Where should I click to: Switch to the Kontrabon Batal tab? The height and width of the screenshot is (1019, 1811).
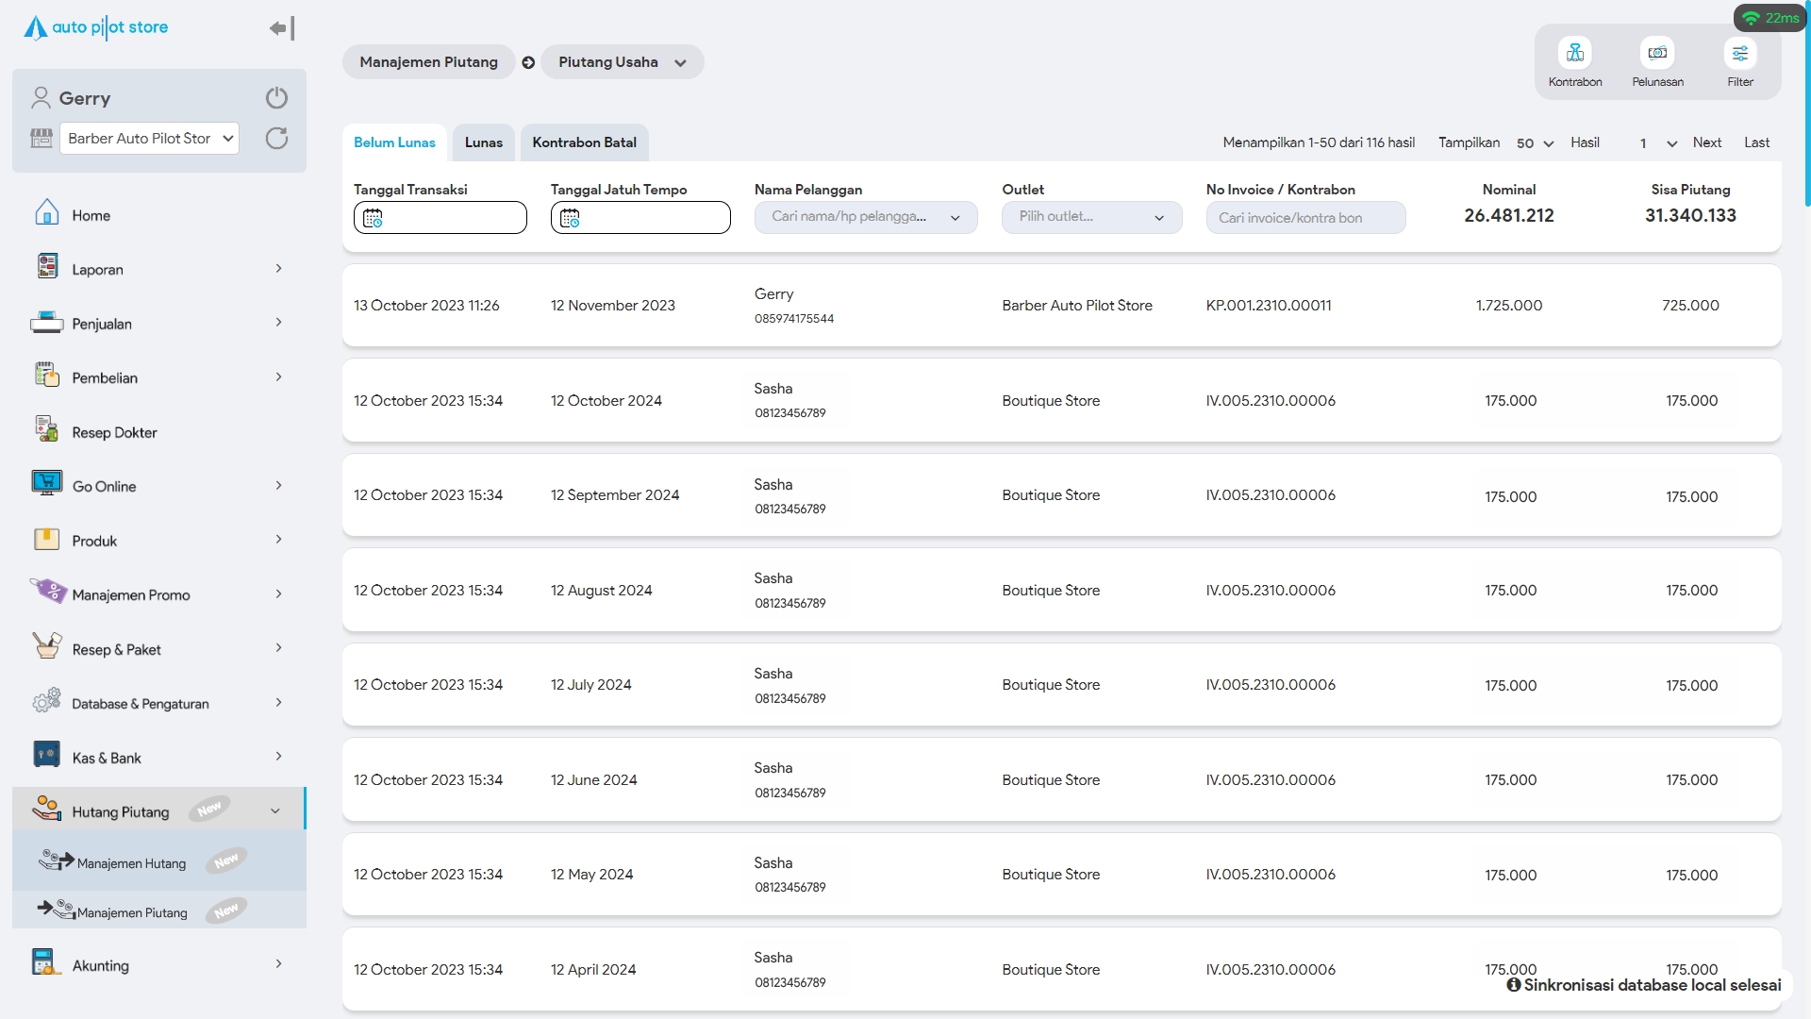tap(584, 142)
